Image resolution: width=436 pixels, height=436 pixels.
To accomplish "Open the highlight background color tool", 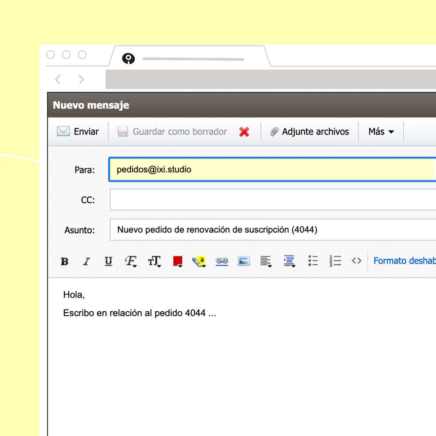I will [199, 261].
